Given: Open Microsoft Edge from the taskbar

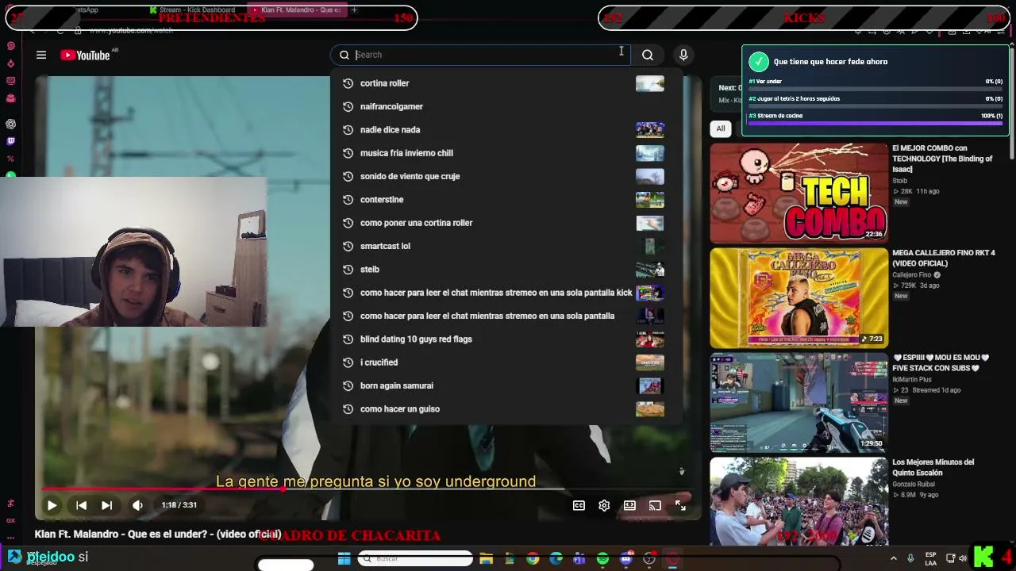Looking at the screenshot, I should (556, 559).
